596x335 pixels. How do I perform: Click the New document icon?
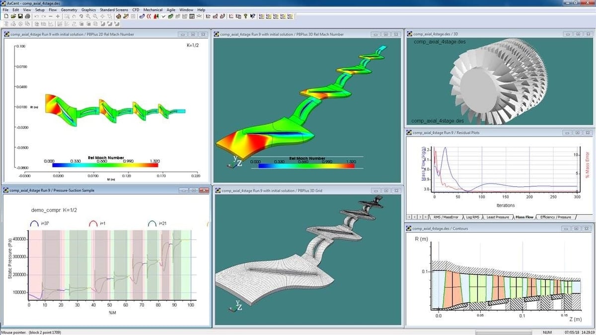pos(6,17)
